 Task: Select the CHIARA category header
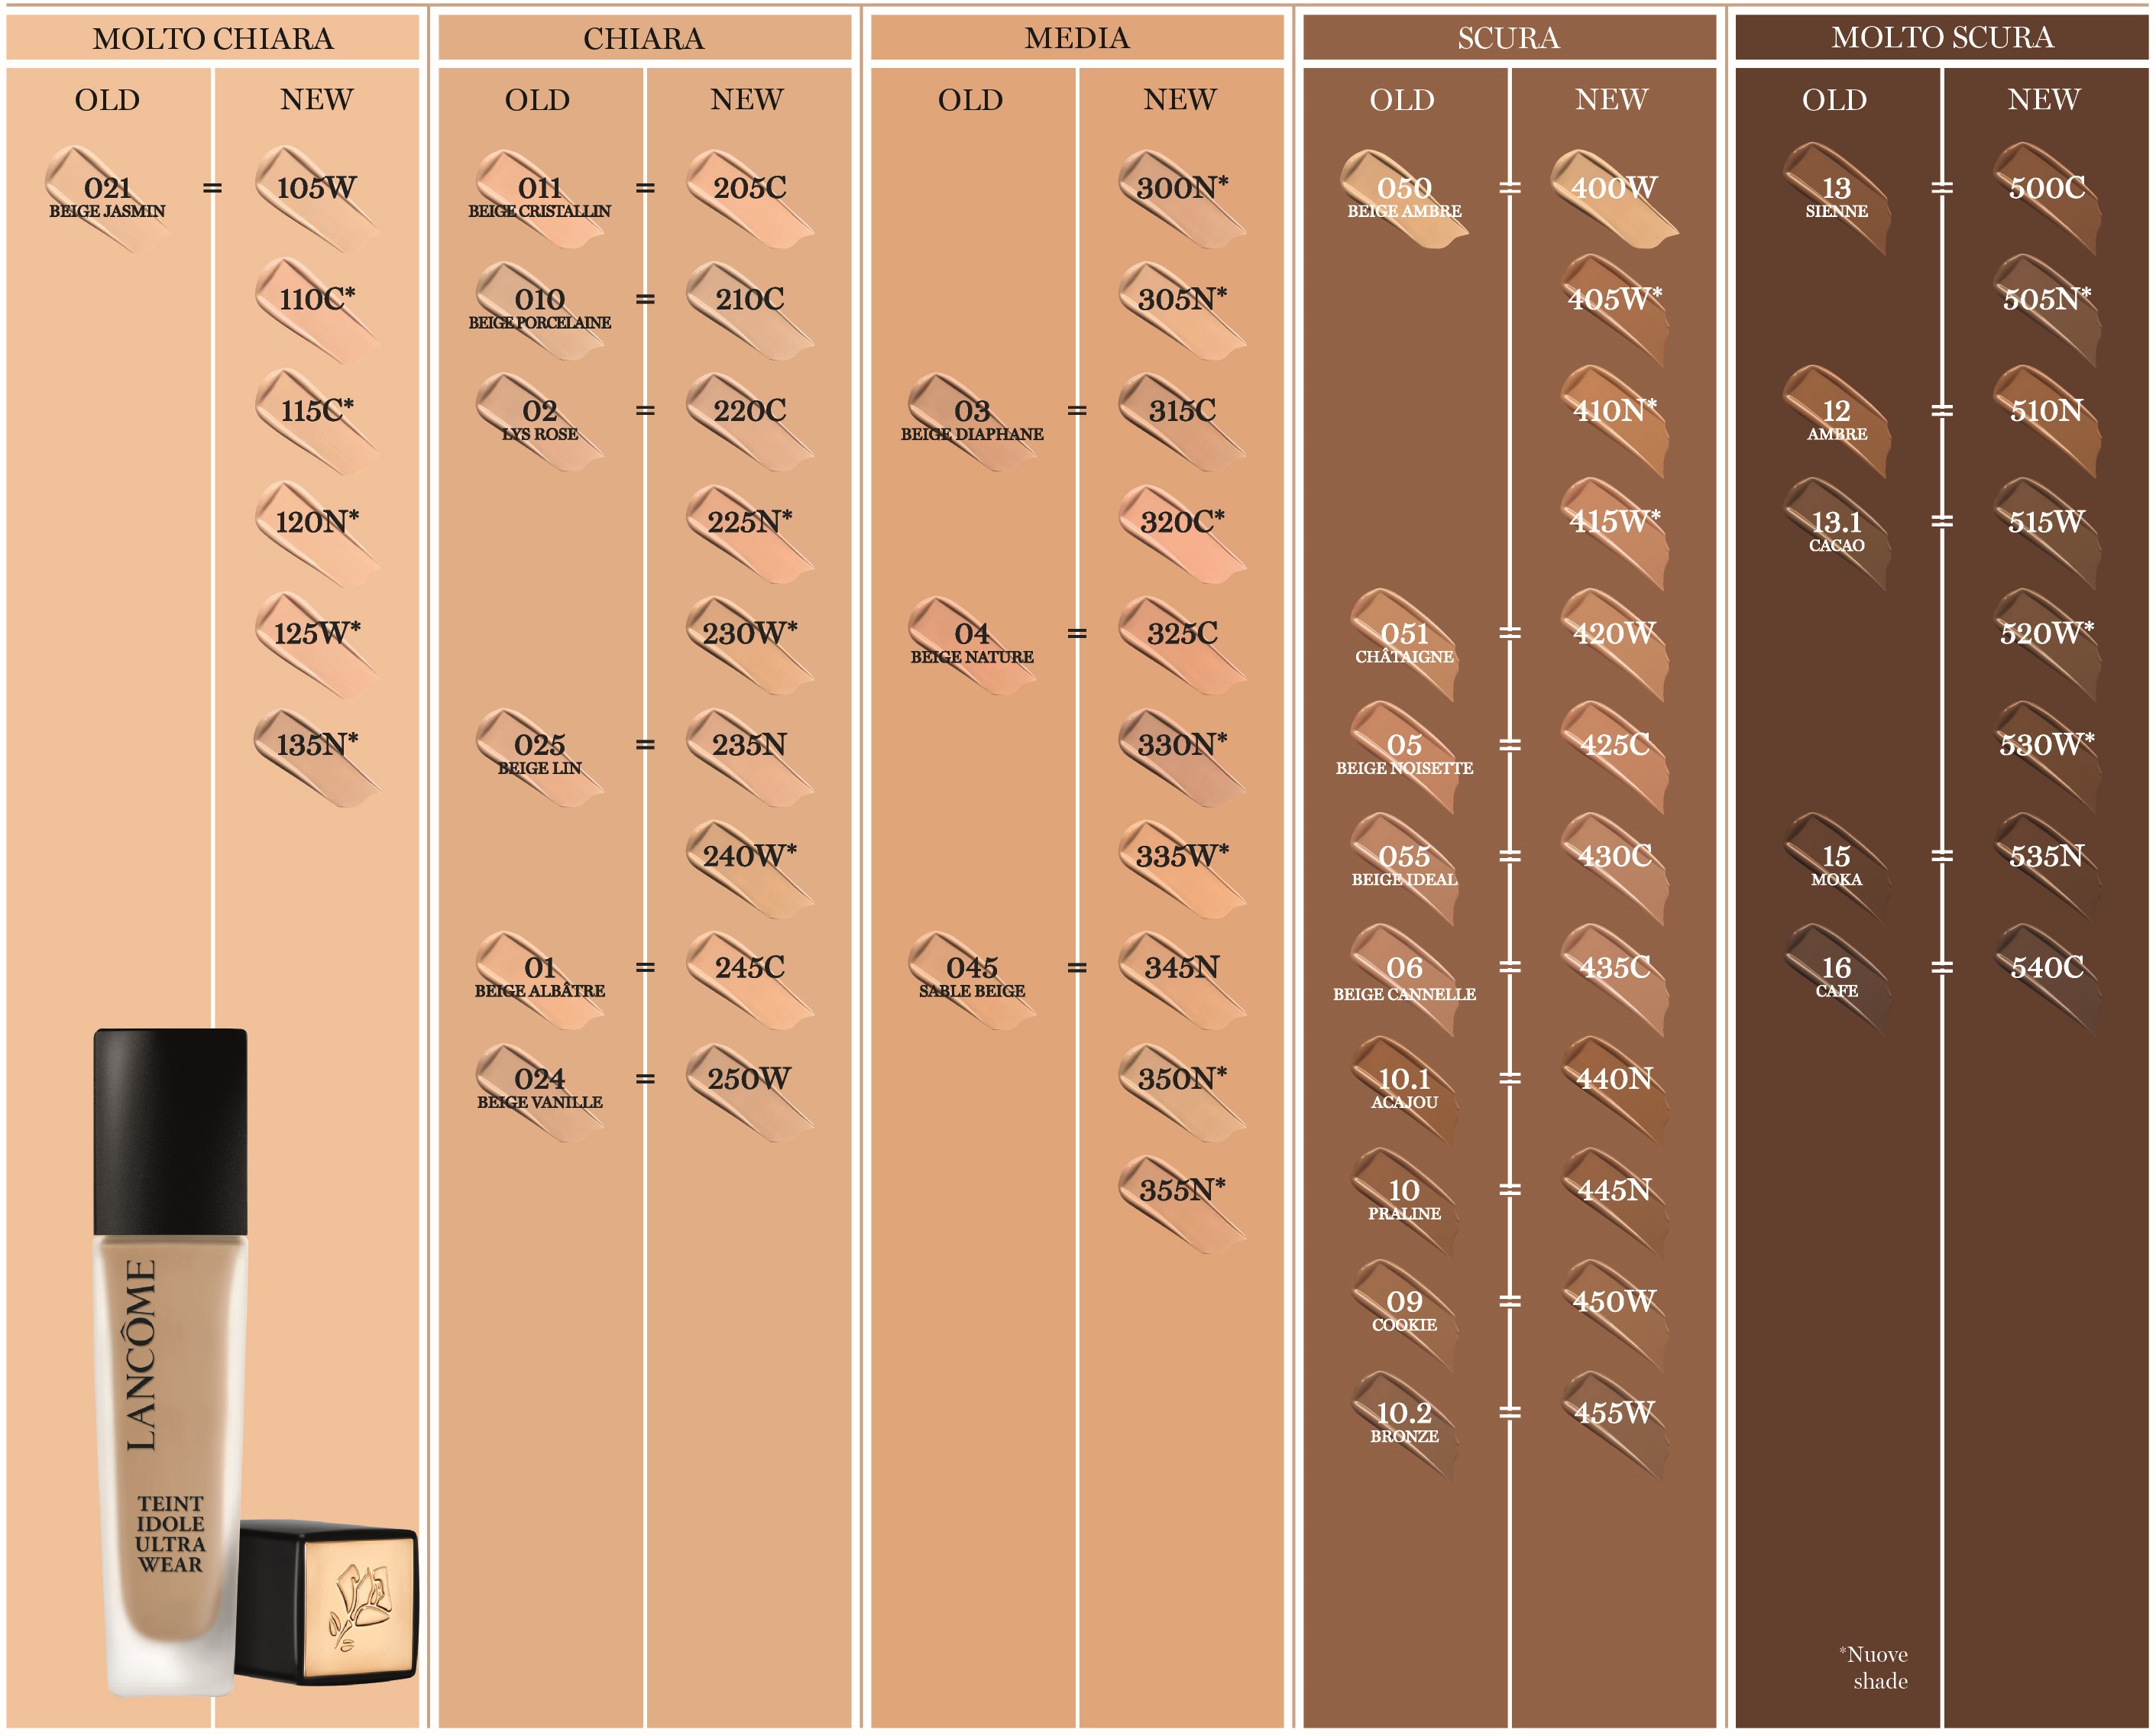644,38
